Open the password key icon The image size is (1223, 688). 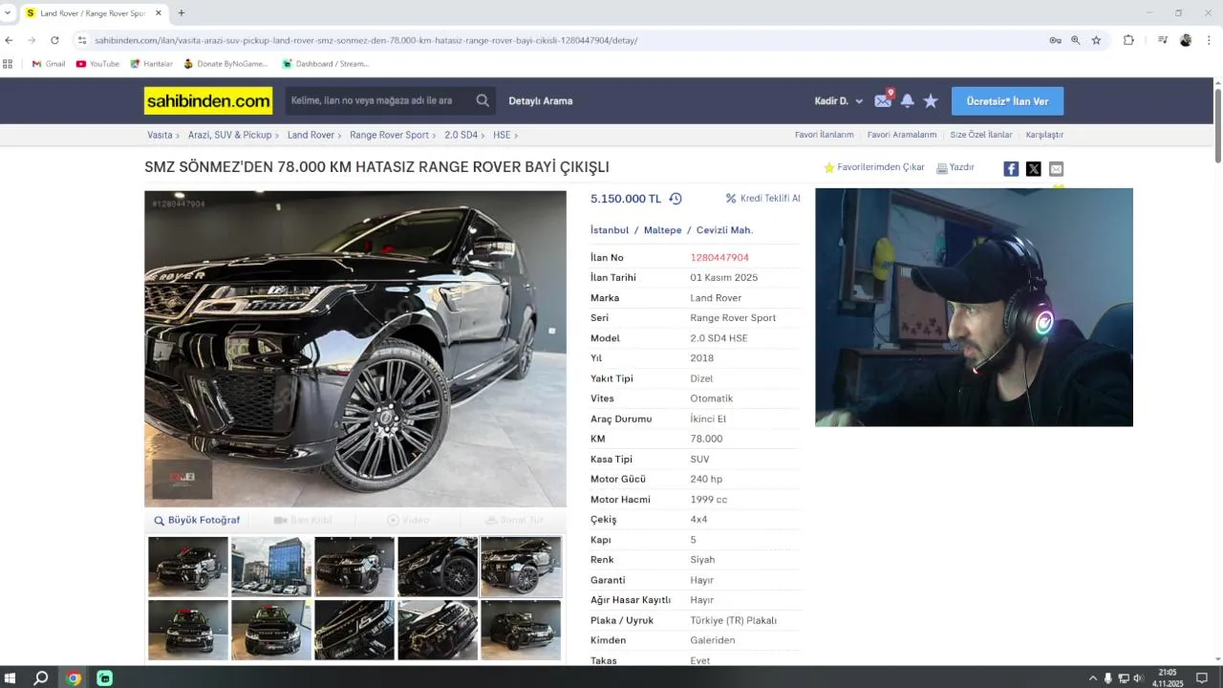[1055, 40]
